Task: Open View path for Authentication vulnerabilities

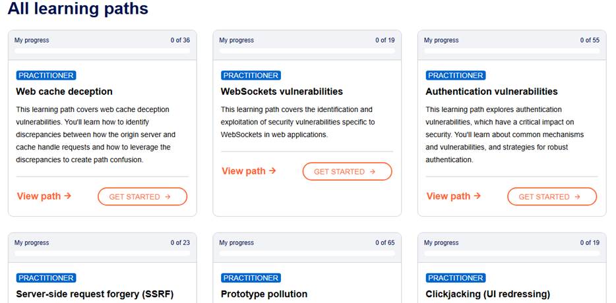Action: click(x=454, y=196)
